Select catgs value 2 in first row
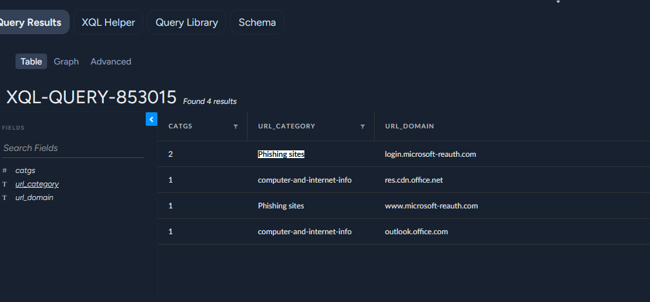Screen dimensions: 650x302 [170, 154]
